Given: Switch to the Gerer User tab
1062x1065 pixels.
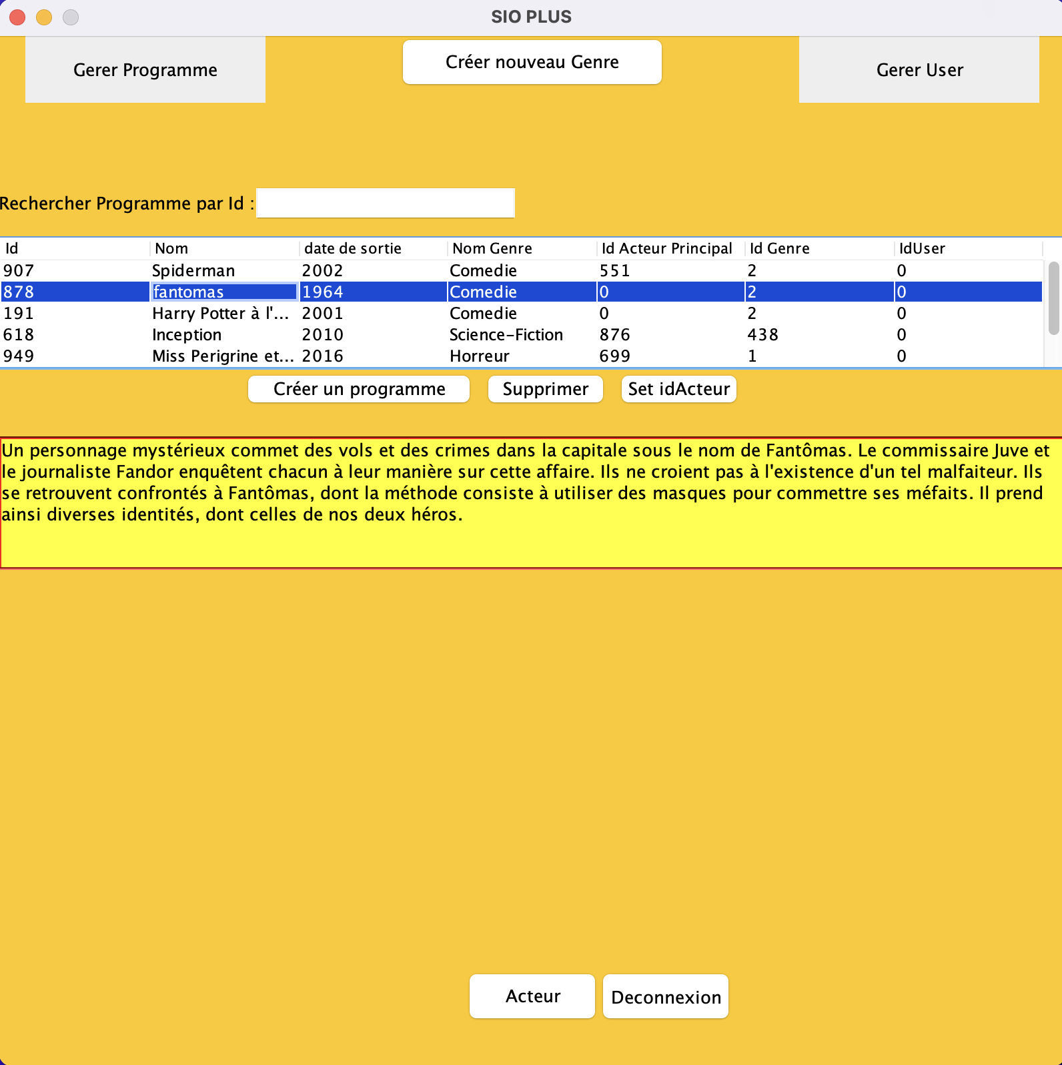Looking at the screenshot, I should click(919, 70).
